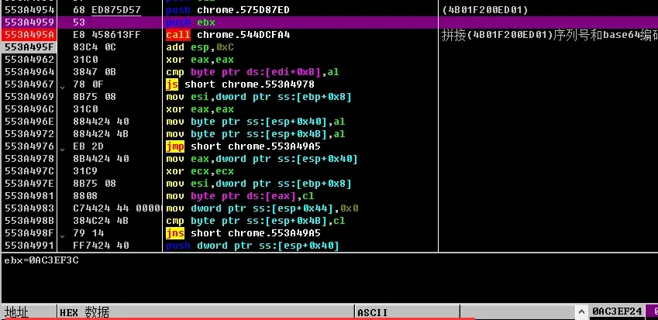Select hex bytes '78 0F'
This screenshot has width=658, height=320.
click(88, 84)
